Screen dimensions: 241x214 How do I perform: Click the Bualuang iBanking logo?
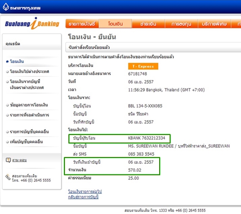pyautogui.click(x=32, y=24)
